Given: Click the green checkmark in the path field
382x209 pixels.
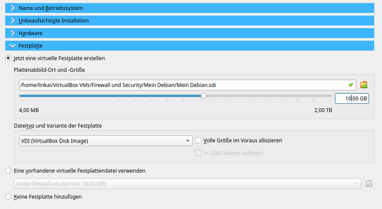Looking at the screenshot, I should (350, 85).
